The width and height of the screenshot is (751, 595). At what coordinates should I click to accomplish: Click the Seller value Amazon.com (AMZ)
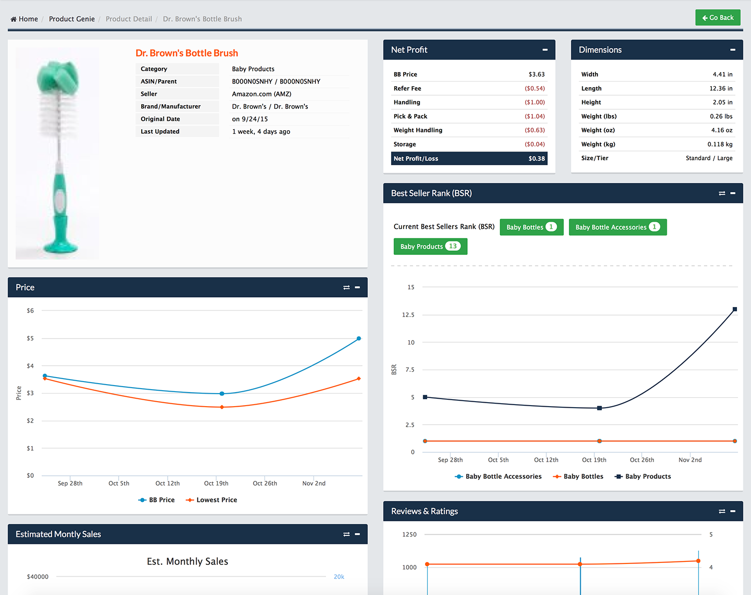[261, 94]
